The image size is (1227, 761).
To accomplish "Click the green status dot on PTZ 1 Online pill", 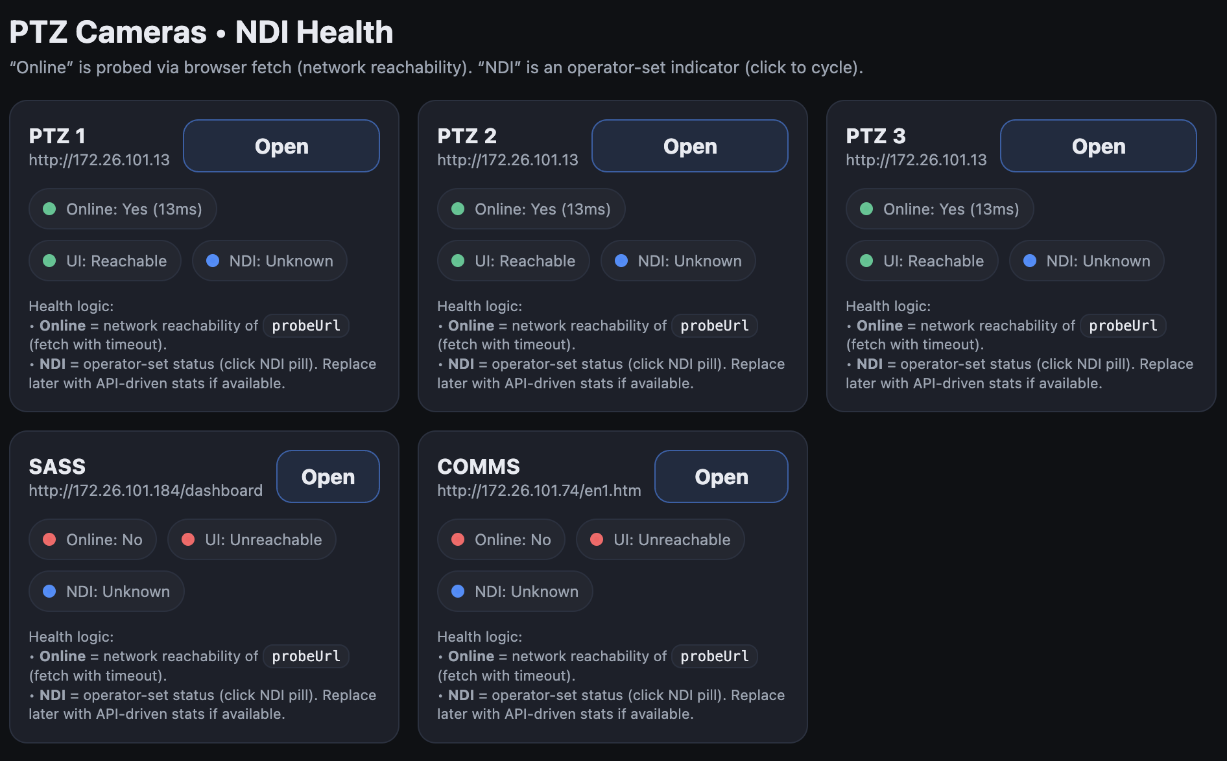I will click(49, 209).
